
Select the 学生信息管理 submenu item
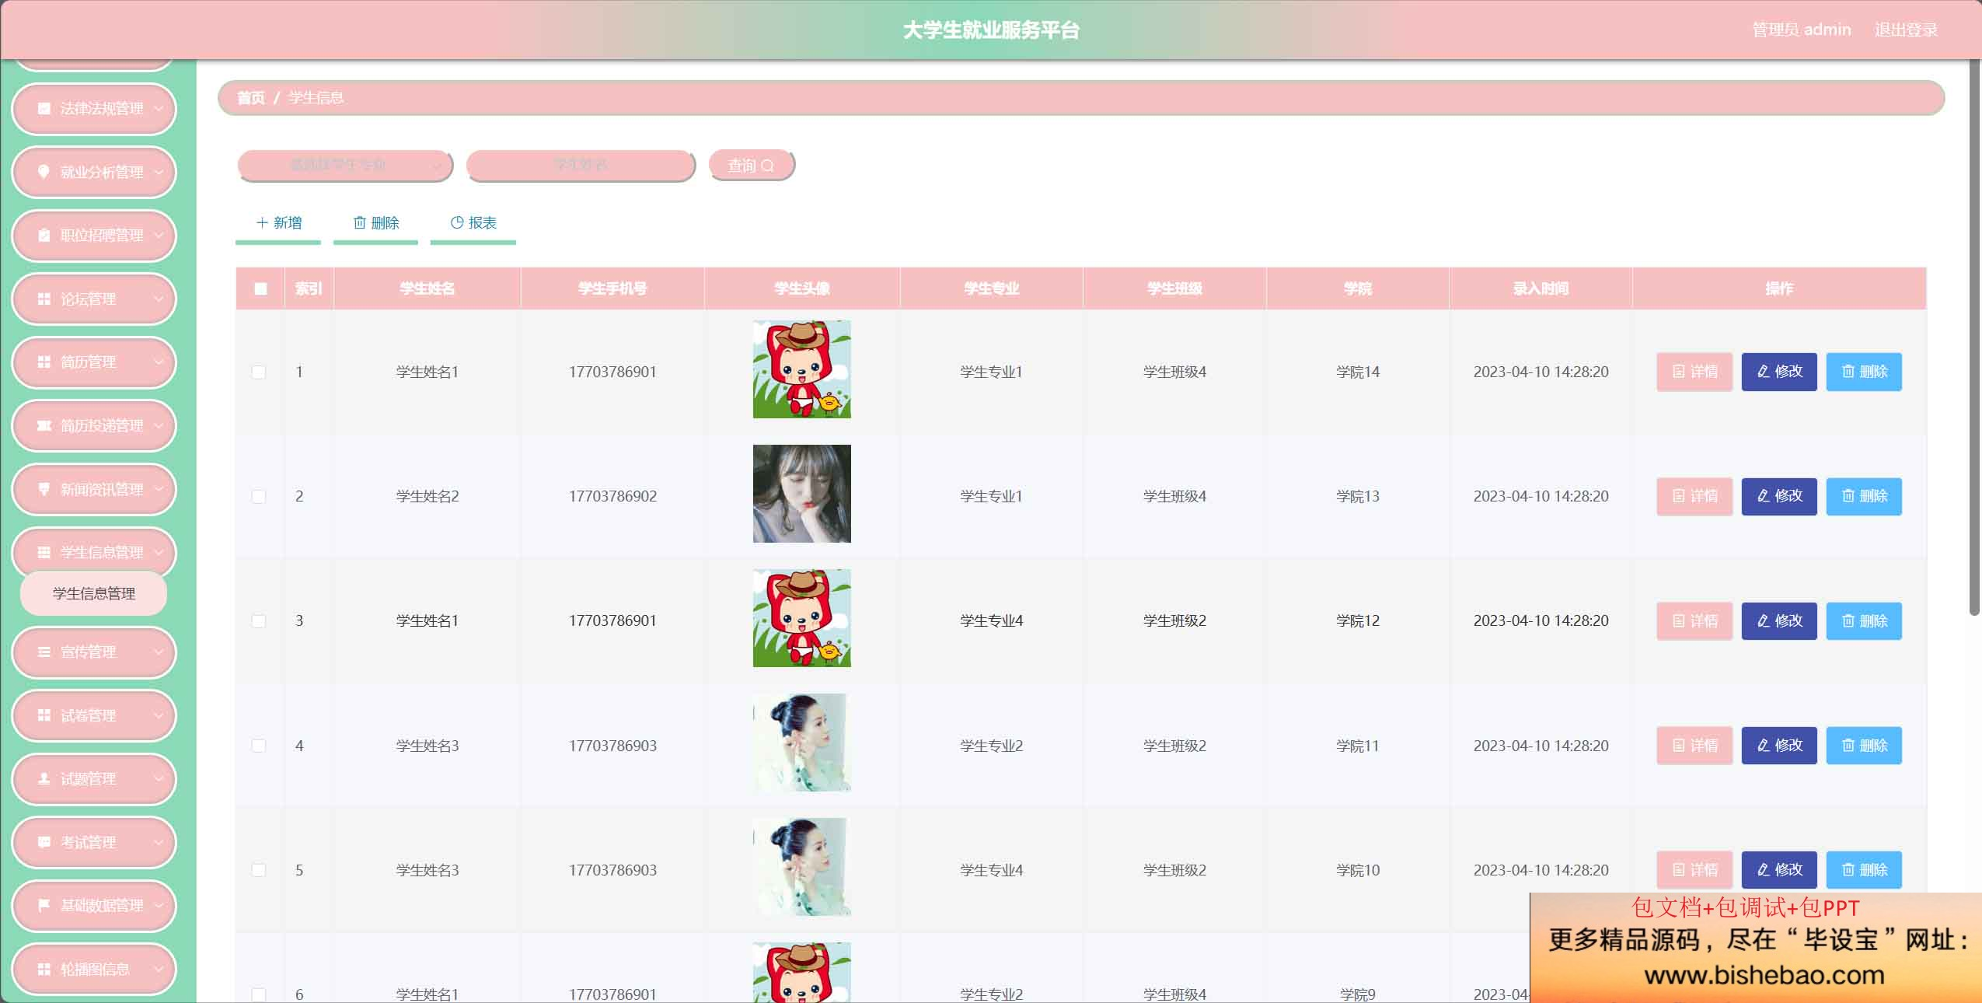pos(94,594)
